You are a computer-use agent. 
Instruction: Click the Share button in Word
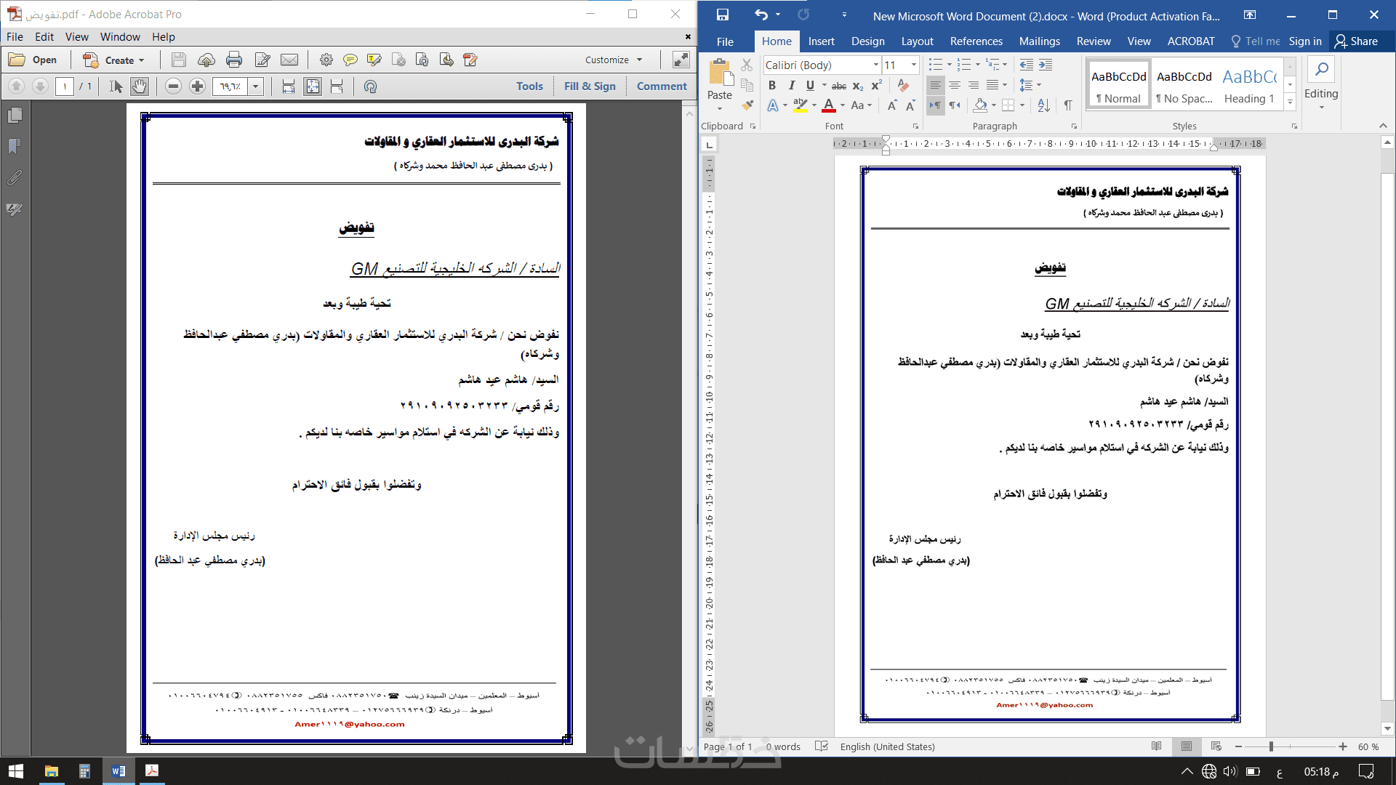click(1357, 41)
